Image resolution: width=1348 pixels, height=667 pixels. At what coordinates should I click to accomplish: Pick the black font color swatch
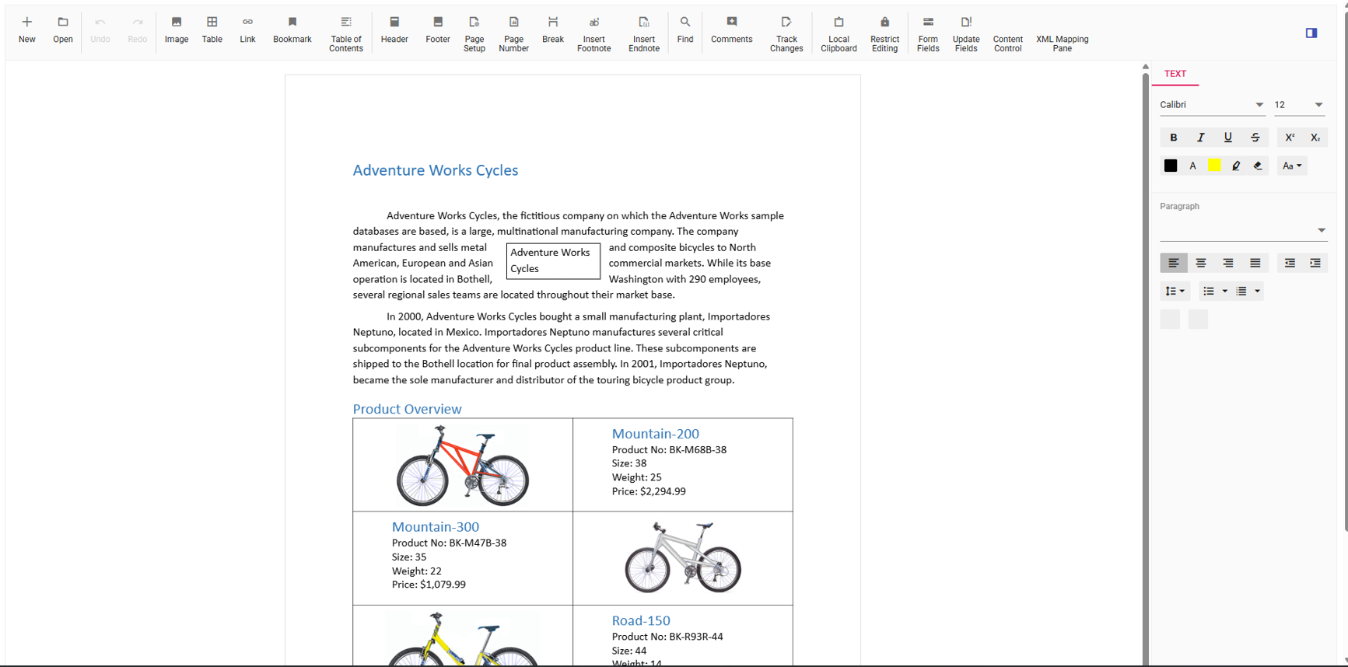point(1171,166)
